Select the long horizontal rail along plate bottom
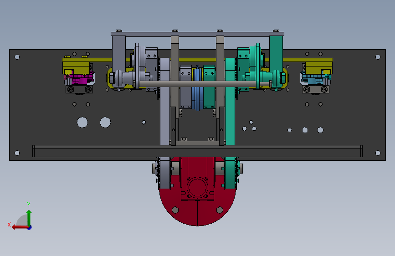The image size is (395, 256). (x=198, y=151)
